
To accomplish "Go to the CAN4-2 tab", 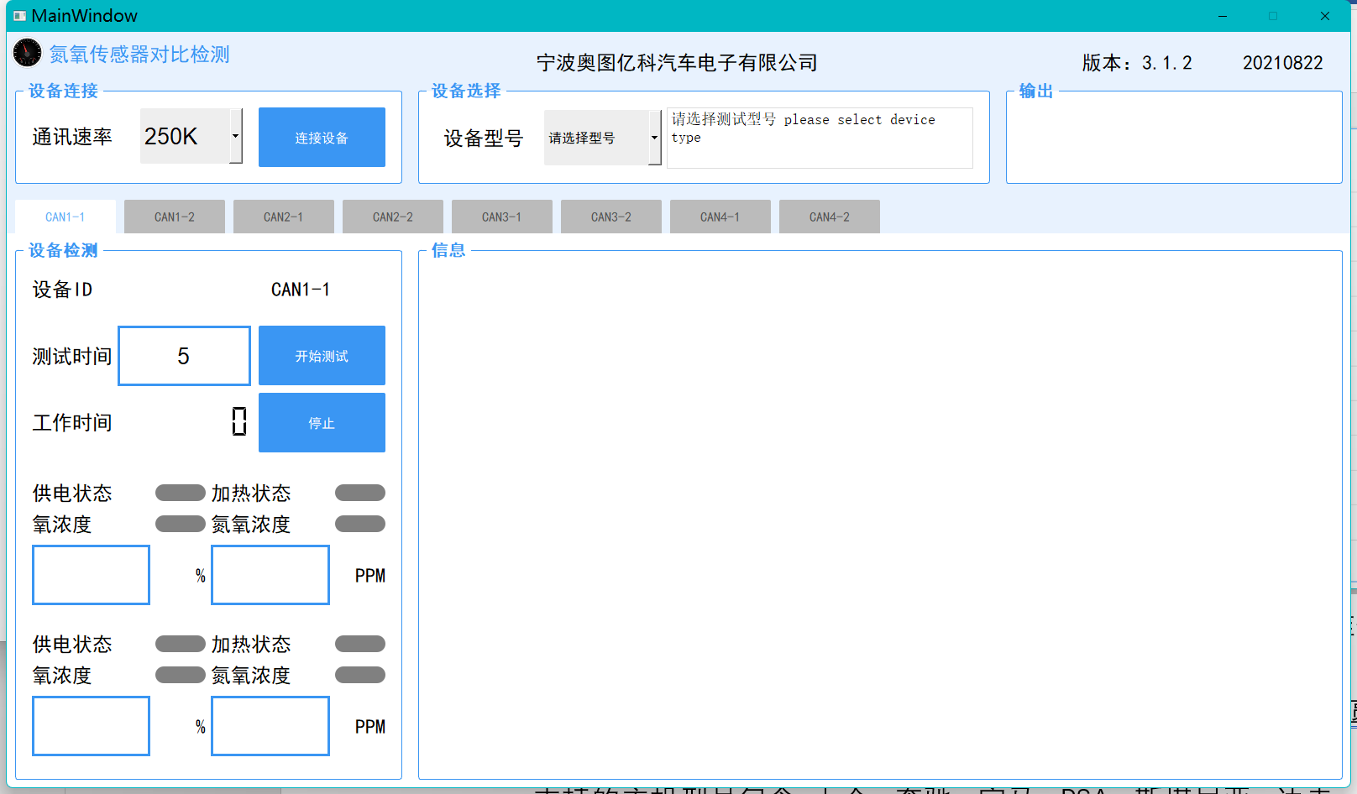I will tap(830, 217).
